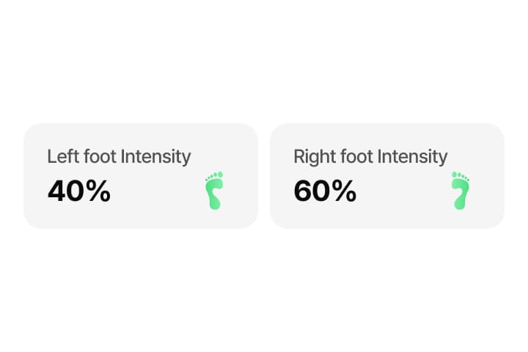The width and height of the screenshot is (528, 352).
Task: Click the heel of the left card footprint
Action: tap(214, 203)
